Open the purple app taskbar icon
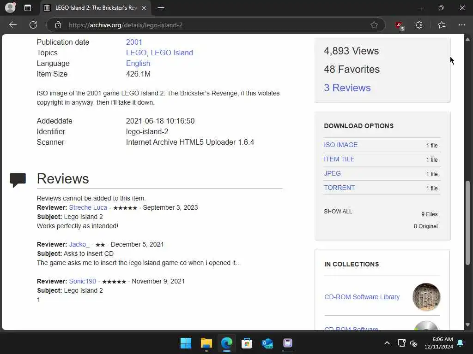 click(x=287, y=343)
